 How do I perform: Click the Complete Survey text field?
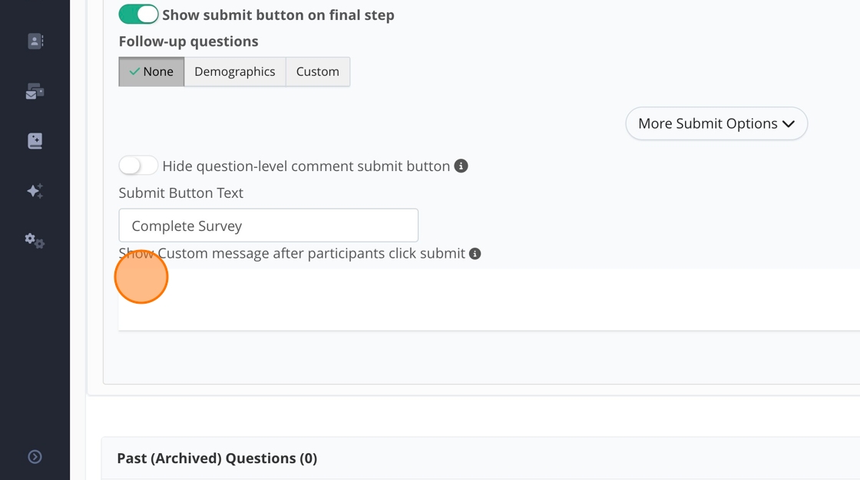(x=268, y=226)
